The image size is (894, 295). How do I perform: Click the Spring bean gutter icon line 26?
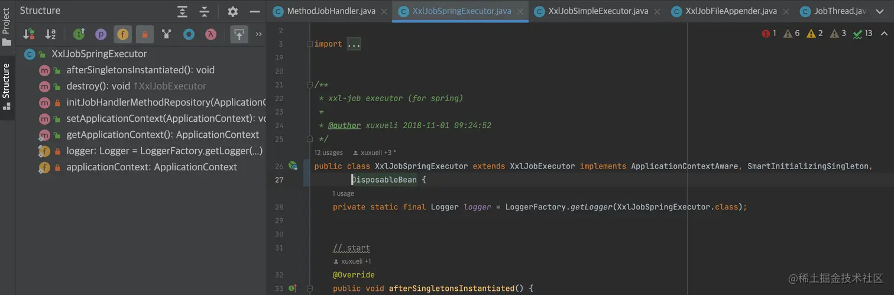pyautogui.click(x=293, y=166)
